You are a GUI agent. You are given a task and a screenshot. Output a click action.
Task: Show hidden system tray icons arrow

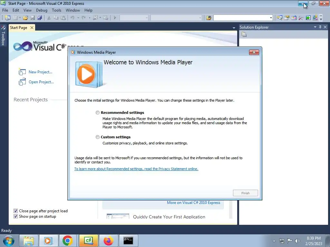pos(274,241)
